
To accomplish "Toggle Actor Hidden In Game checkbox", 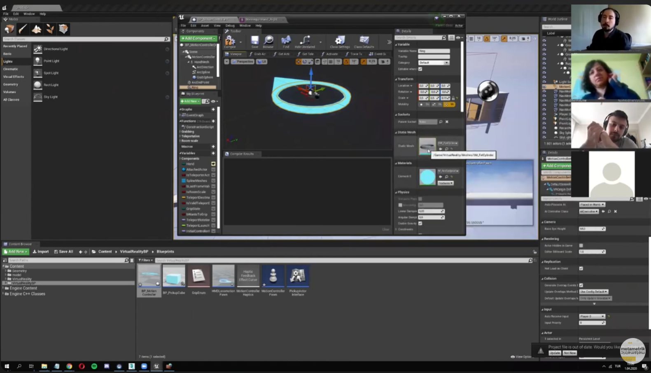I will [581, 245].
